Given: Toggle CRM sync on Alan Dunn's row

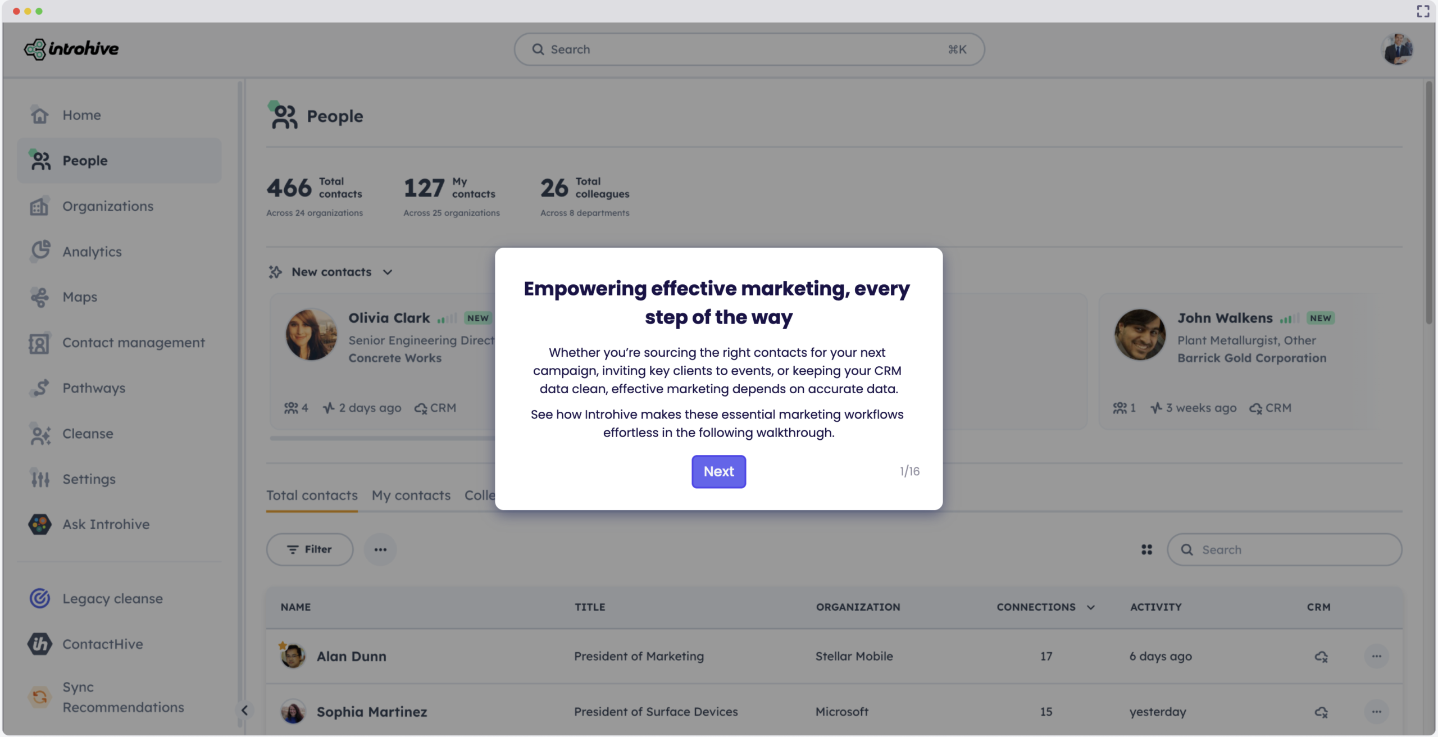Looking at the screenshot, I should (1321, 656).
